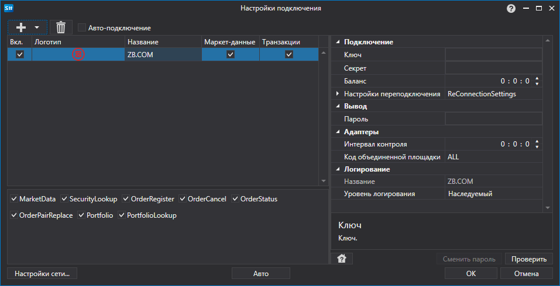Click the Ключ input field
The width and height of the screenshot is (560, 286).
click(493, 55)
